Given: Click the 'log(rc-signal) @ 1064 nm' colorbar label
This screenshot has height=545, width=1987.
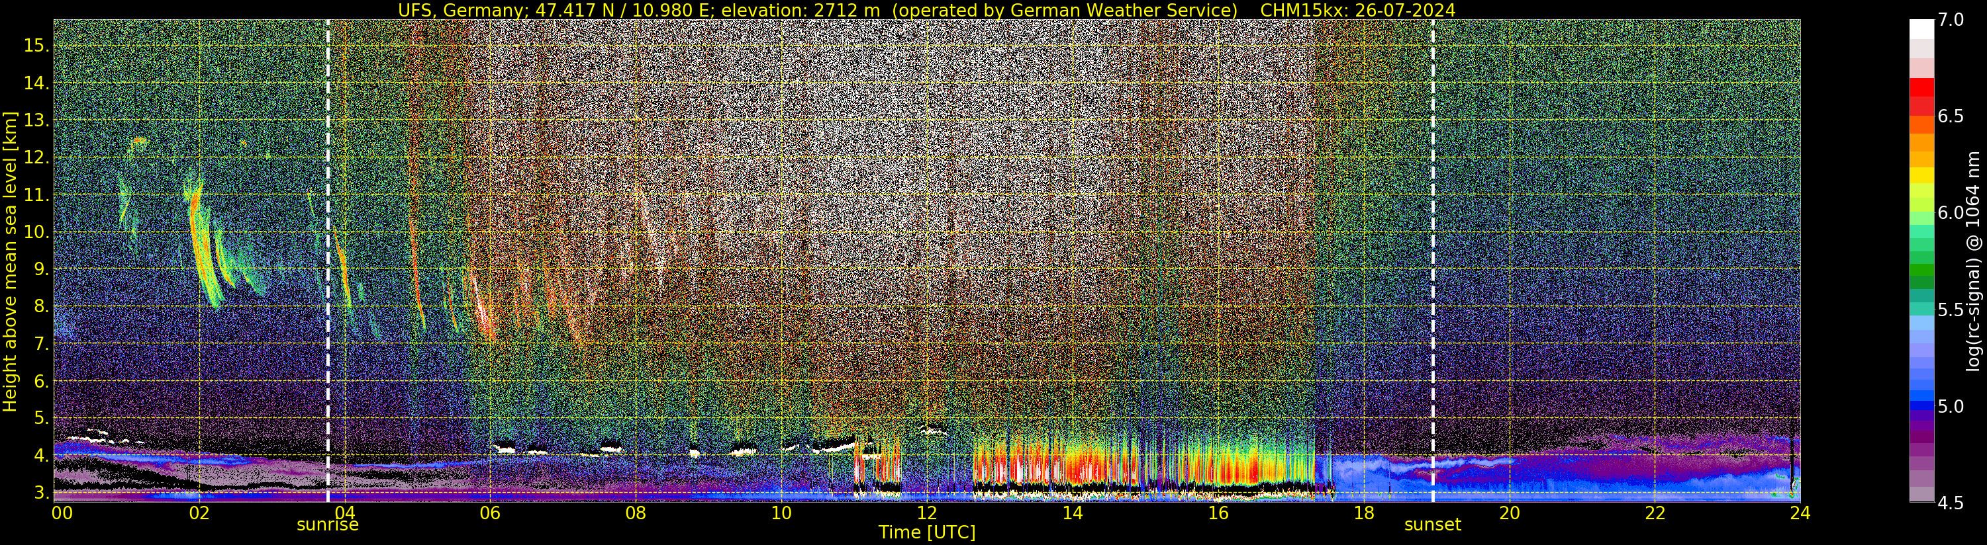Looking at the screenshot, I should click(x=1973, y=261).
